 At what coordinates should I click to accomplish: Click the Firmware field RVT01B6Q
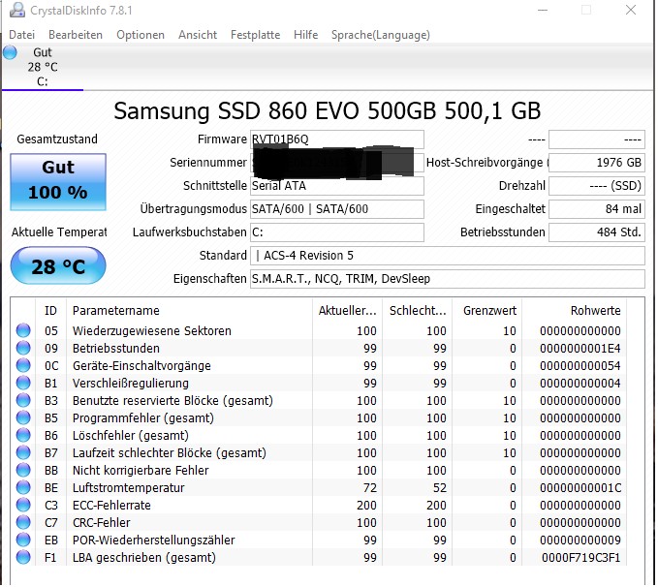click(337, 139)
